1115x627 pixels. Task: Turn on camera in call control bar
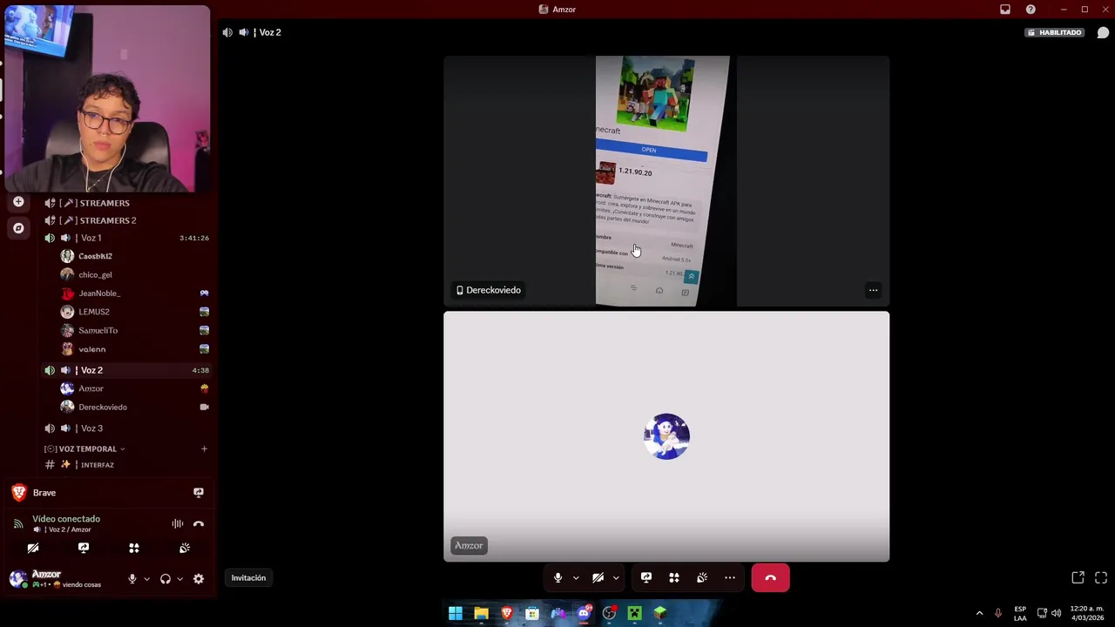tap(598, 577)
